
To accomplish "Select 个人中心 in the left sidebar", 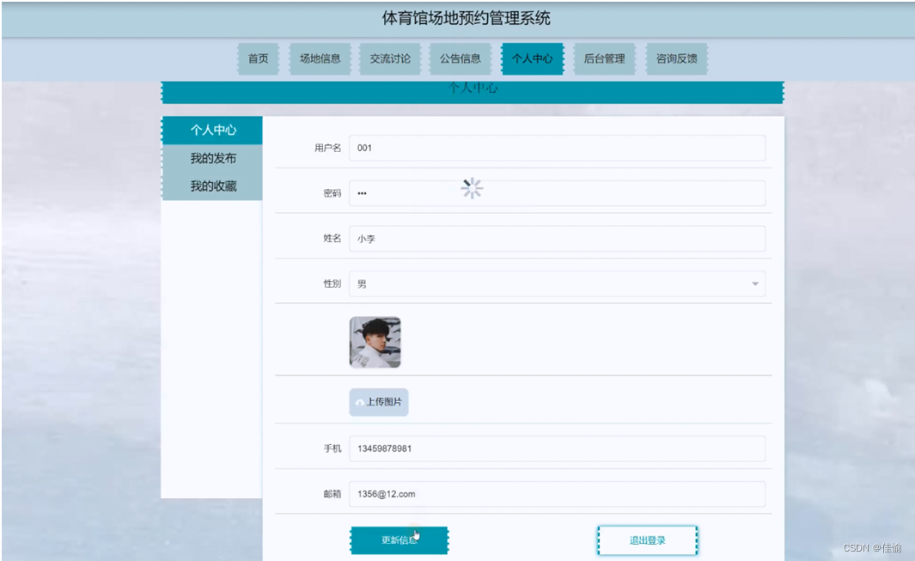I will [212, 131].
